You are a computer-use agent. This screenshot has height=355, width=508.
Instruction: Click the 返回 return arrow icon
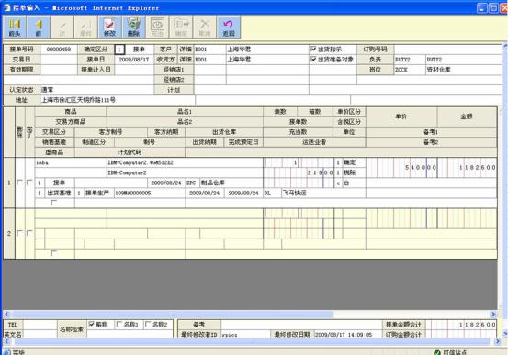[229, 27]
